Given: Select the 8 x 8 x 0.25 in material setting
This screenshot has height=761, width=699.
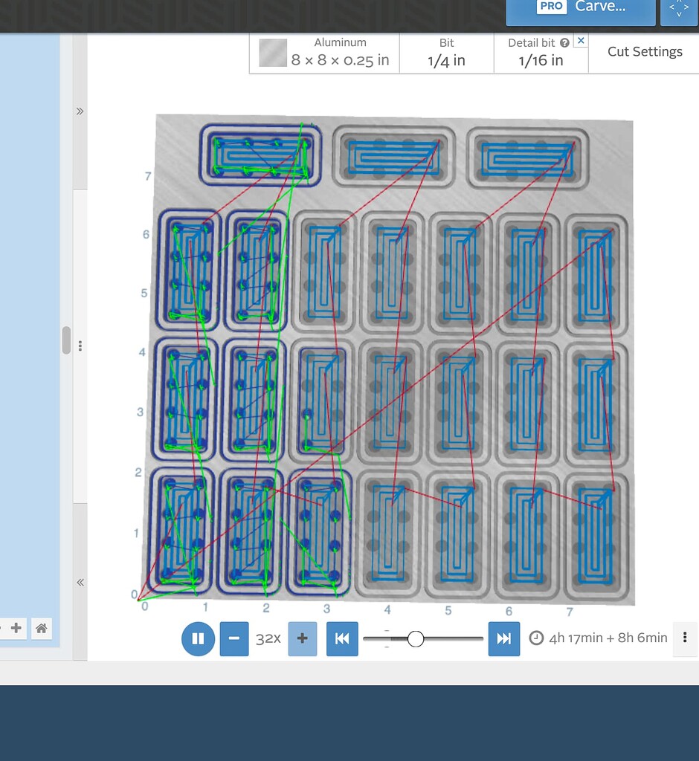Looking at the screenshot, I should 340,60.
